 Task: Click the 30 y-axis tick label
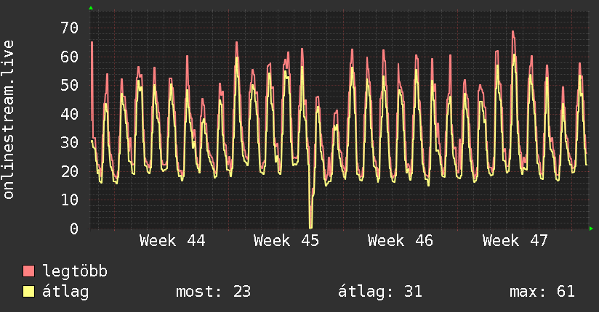70,143
